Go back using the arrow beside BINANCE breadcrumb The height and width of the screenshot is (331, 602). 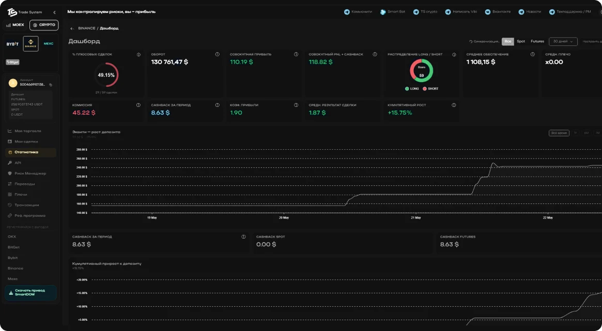point(72,28)
